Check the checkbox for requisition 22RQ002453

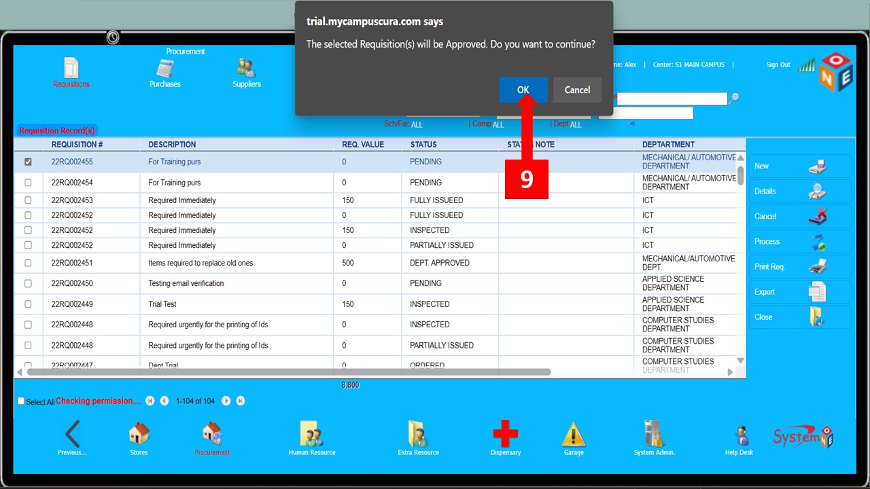pyautogui.click(x=28, y=200)
